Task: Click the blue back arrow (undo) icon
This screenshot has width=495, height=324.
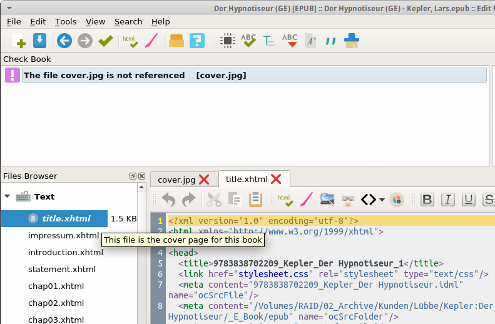Action: (64, 41)
